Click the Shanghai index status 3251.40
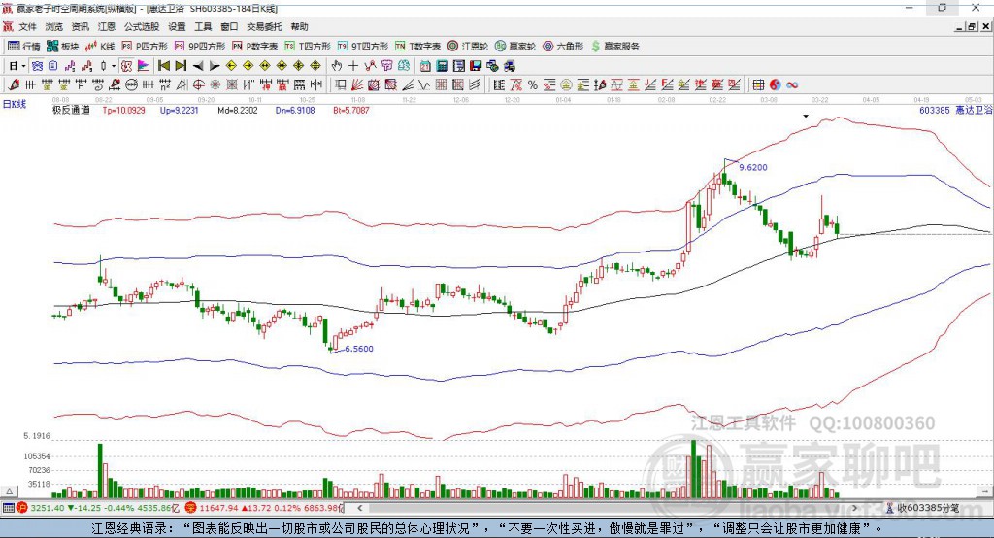This screenshot has width=994, height=538. point(47,508)
